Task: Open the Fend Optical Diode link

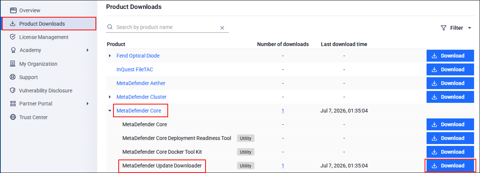Action: point(138,56)
